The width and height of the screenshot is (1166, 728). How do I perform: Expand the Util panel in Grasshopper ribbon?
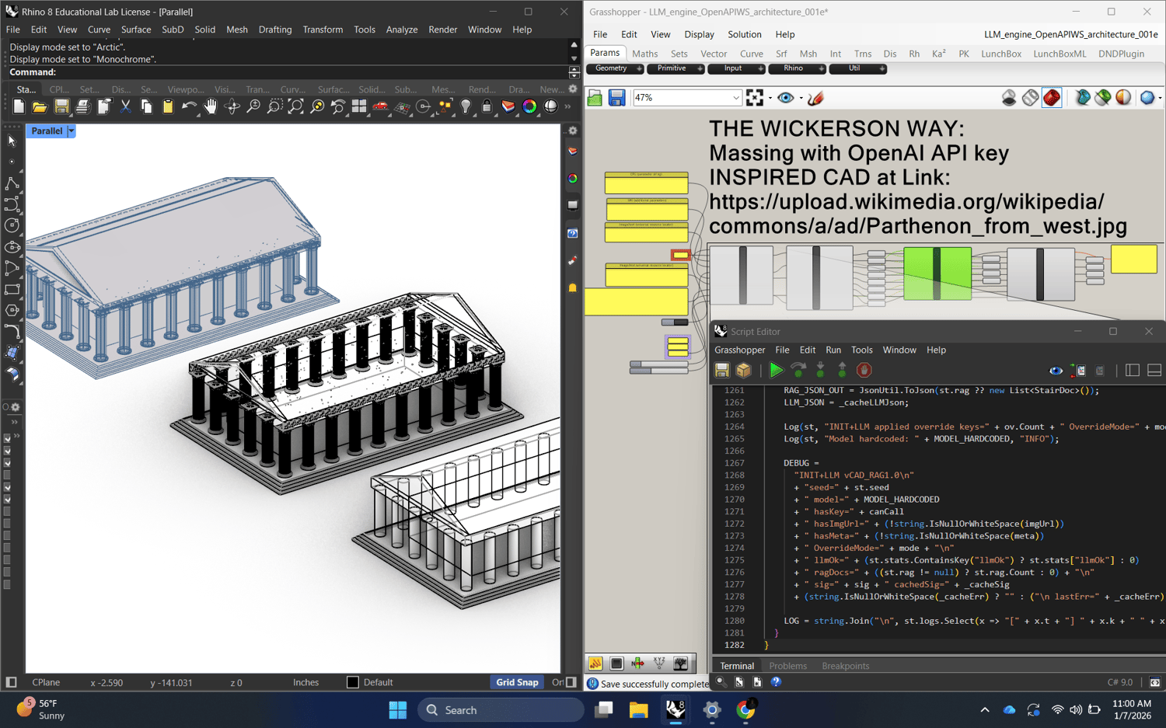point(881,69)
